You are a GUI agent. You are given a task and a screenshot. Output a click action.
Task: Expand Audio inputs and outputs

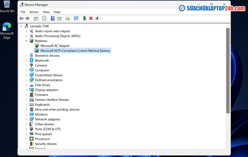pos(26,31)
